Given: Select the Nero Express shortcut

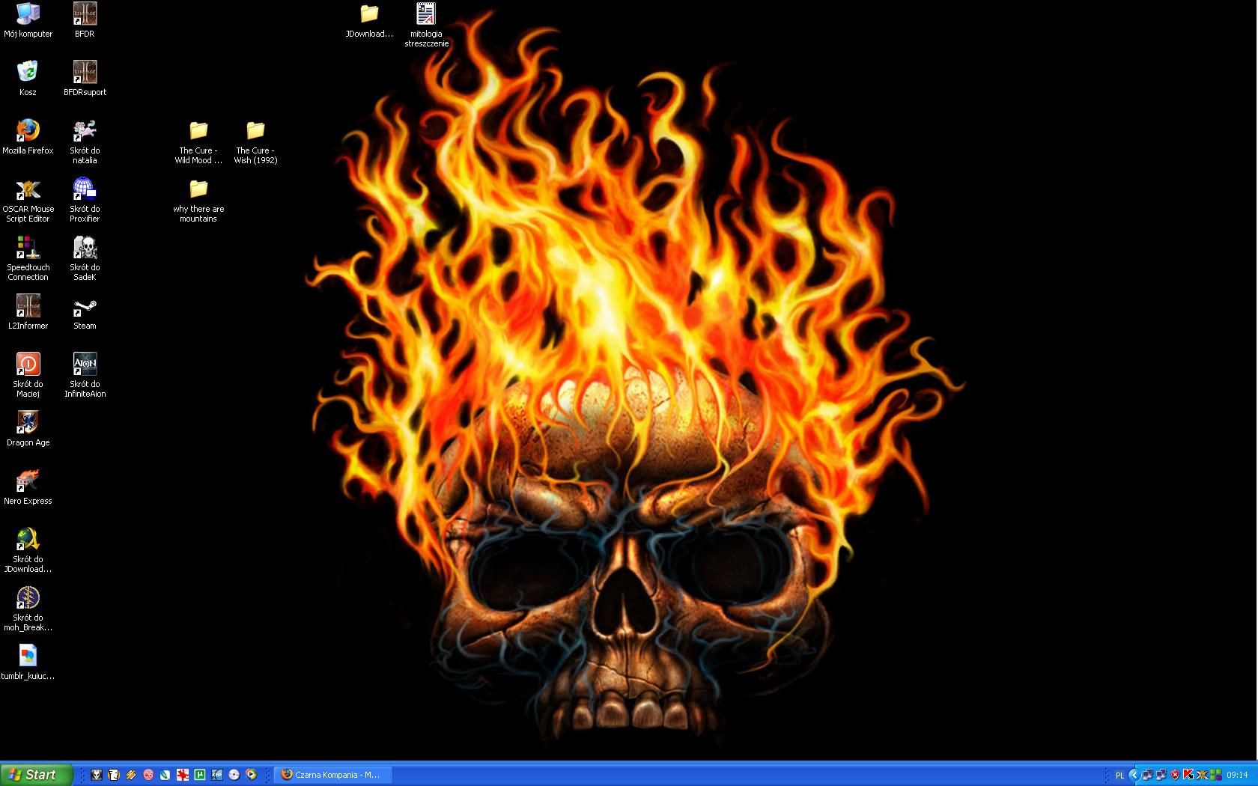Looking at the screenshot, I should click(x=28, y=481).
